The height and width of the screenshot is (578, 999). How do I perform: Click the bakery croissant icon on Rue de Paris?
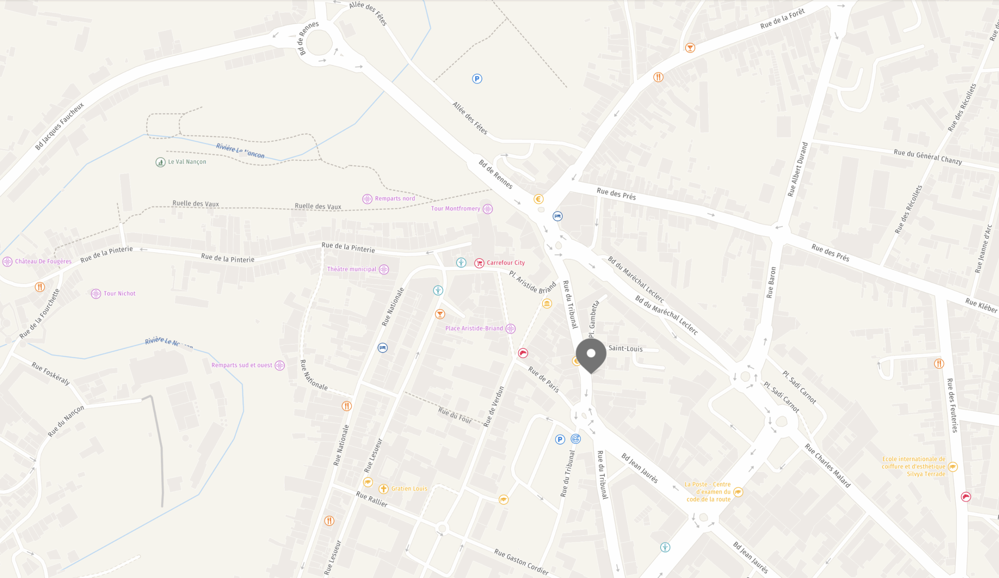[523, 353]
